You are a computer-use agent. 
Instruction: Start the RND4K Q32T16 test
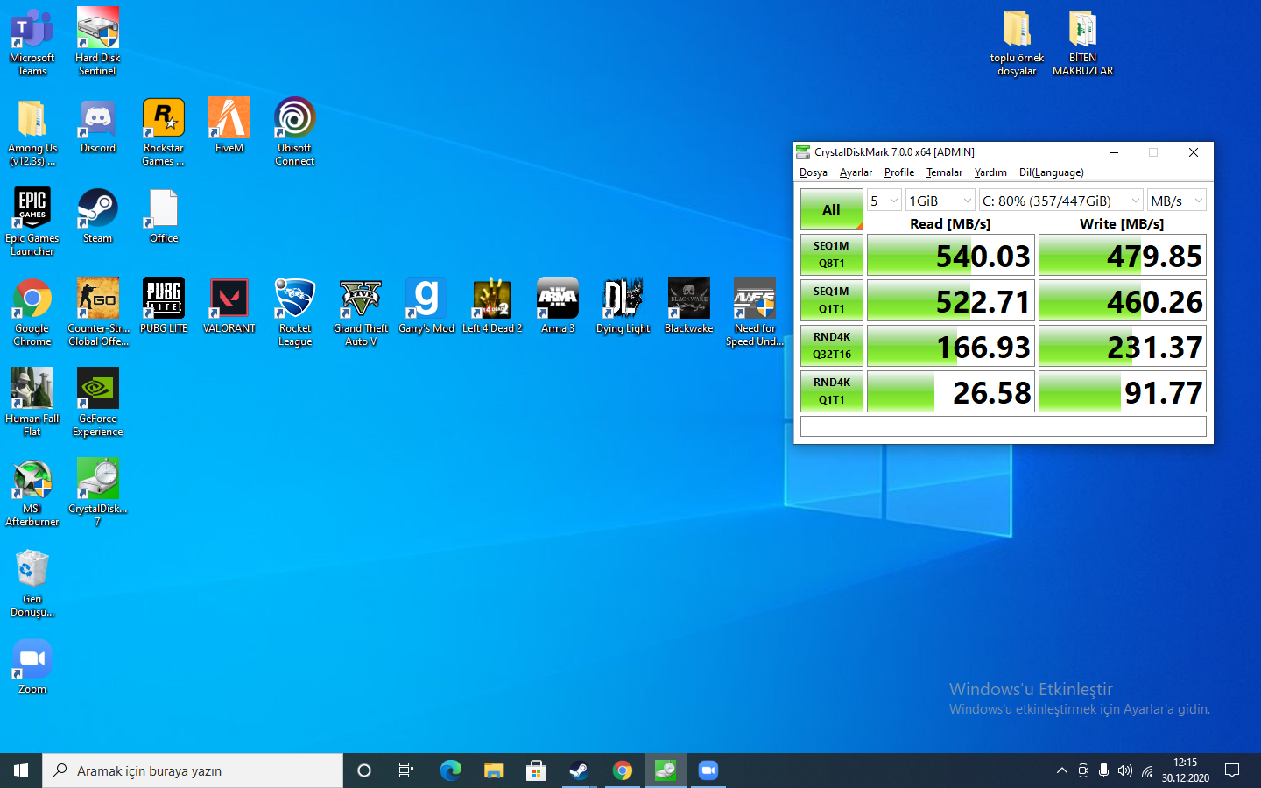tap(832, 346)
